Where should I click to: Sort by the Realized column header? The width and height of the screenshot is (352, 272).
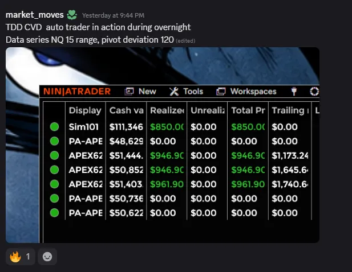(x=167, y=110)
